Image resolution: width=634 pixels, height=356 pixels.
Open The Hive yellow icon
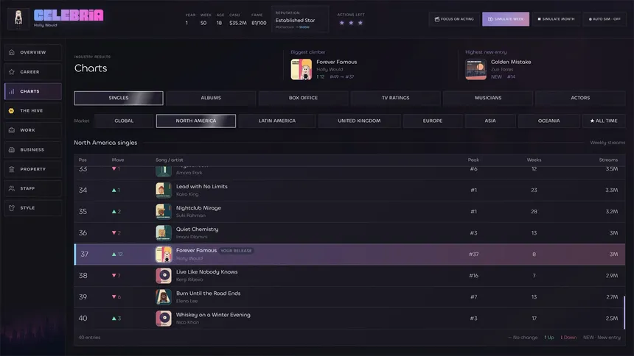11,110
